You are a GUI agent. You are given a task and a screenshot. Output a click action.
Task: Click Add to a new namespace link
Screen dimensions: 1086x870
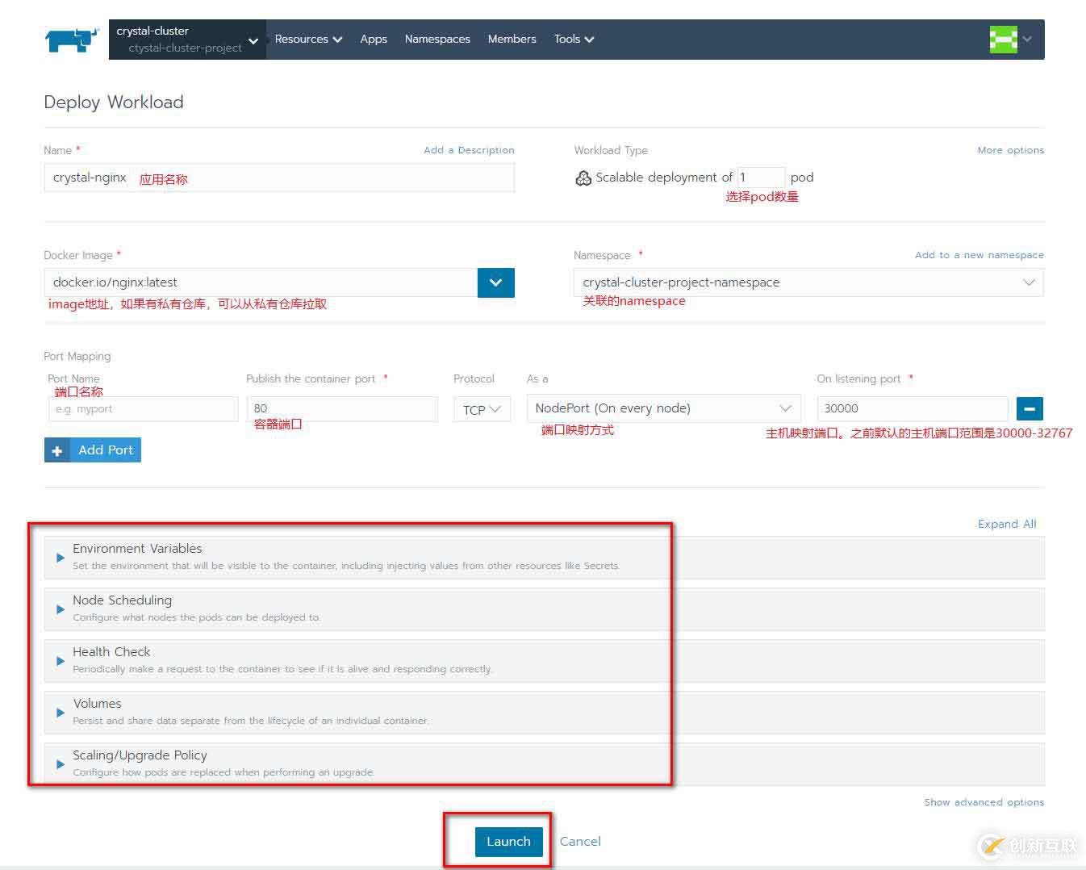click(979, 255)
